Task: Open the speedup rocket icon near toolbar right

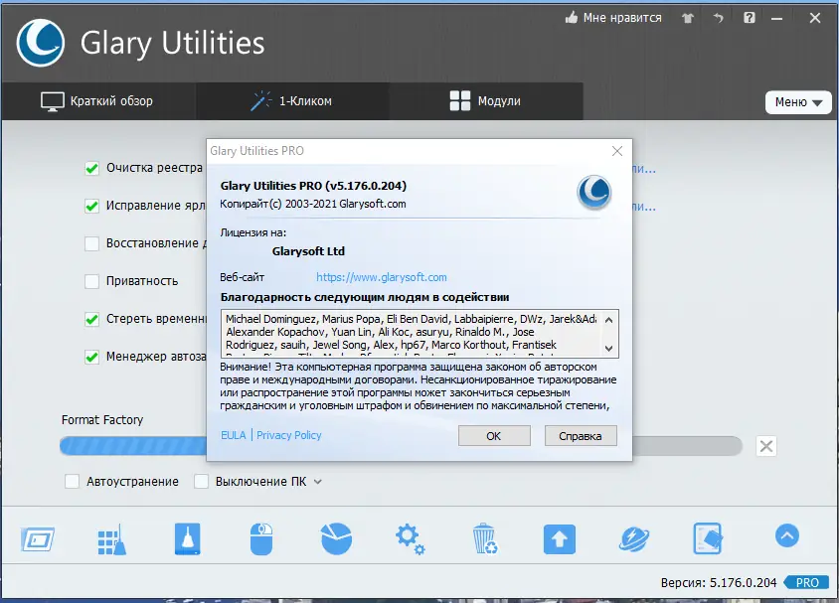Action: [x=633, y=536]
